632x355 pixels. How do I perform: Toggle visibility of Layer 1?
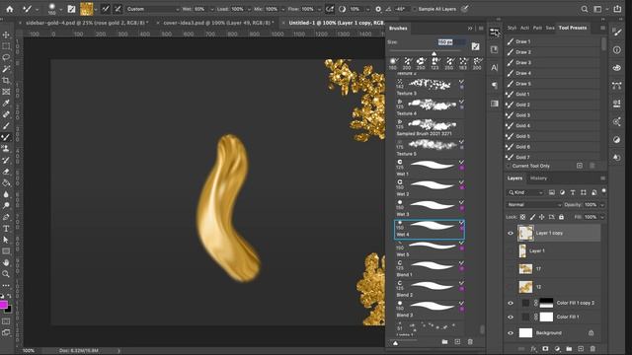pyautogui.click(x=511, y=250)
